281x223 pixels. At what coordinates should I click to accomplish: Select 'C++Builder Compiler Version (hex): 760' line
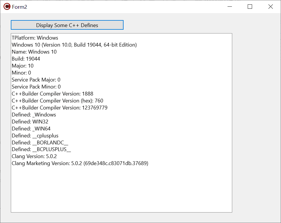(x=57, y=101)
